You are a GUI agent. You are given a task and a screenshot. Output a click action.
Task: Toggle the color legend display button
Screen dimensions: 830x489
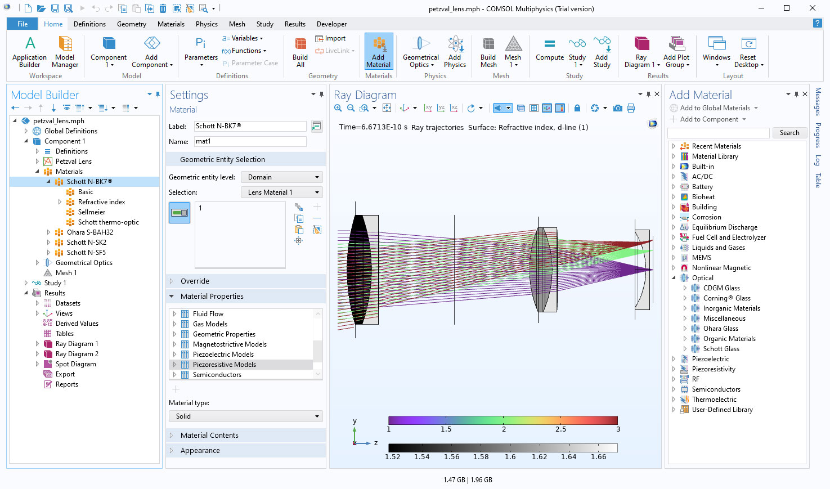[560, 108]
